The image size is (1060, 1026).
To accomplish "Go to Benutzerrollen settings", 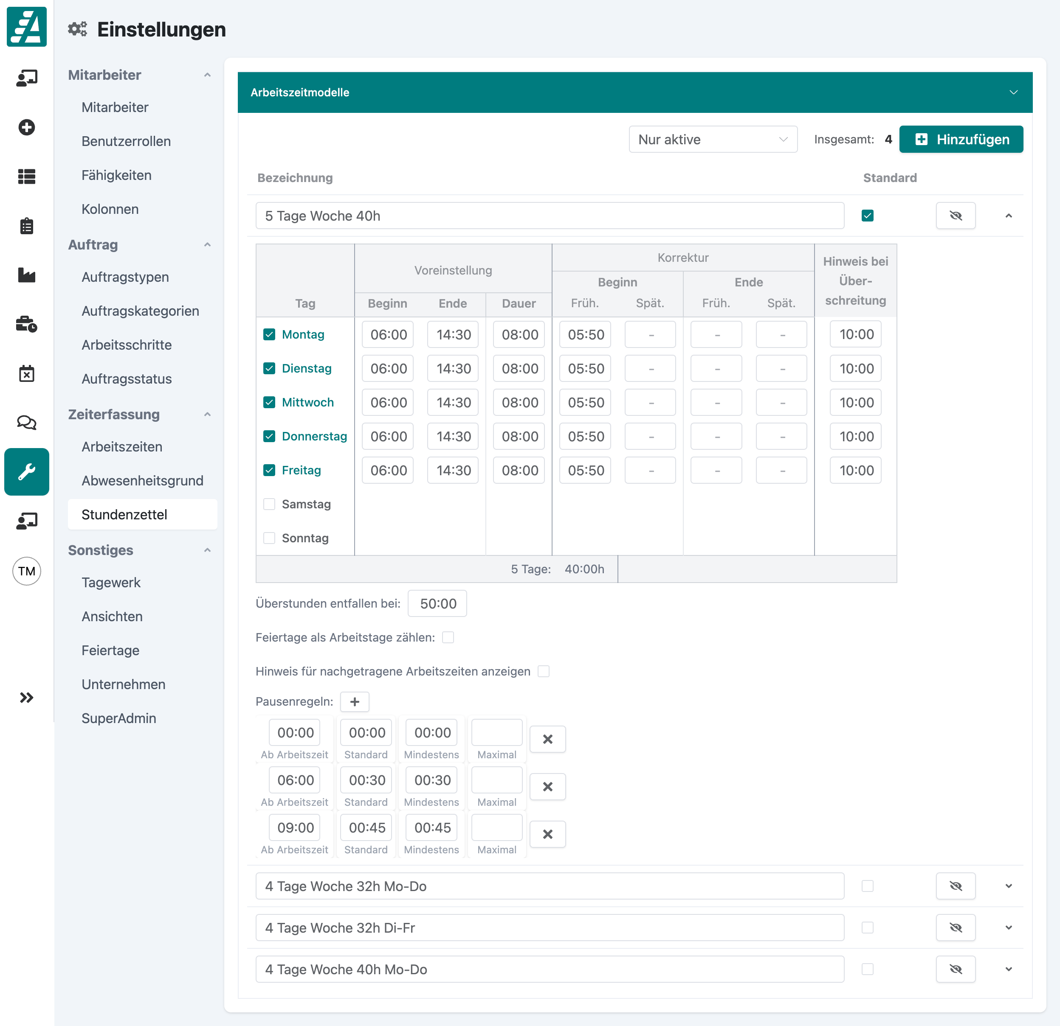I will point(126,141).
